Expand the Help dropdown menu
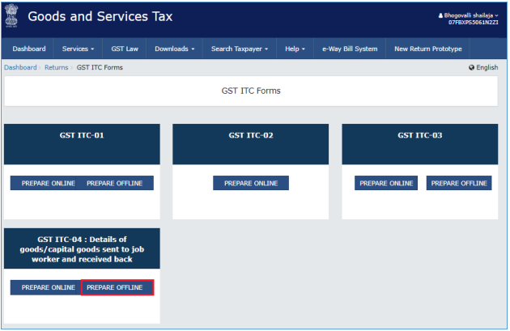 [295, 49]
